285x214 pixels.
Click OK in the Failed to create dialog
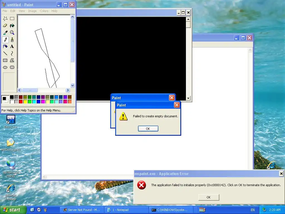pyautogui.click(x=148, y=129)
